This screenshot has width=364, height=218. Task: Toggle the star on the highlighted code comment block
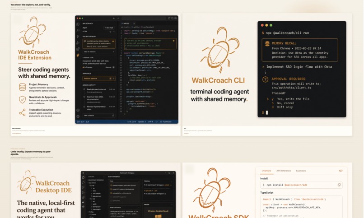pyautogui.click(x=173, y=41)
